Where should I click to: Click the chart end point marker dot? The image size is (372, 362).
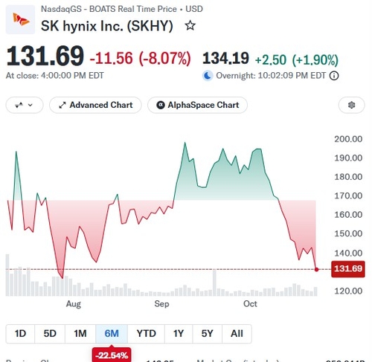pos(316,269)
